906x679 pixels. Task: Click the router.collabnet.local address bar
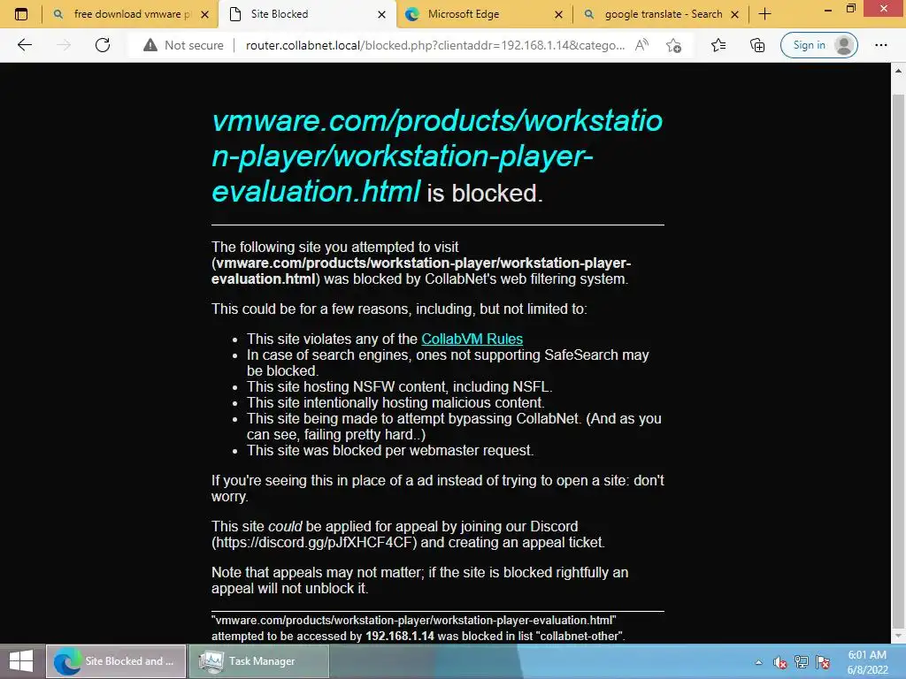click(435, 45)
